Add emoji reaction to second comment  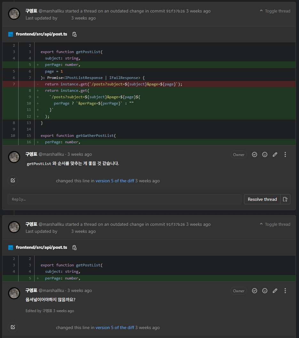[x=265, y=291]
